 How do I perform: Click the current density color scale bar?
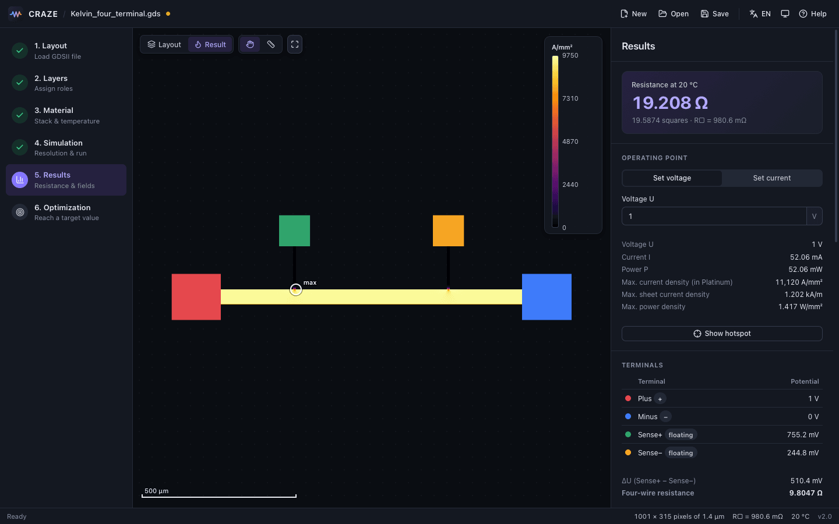(555, 141)
